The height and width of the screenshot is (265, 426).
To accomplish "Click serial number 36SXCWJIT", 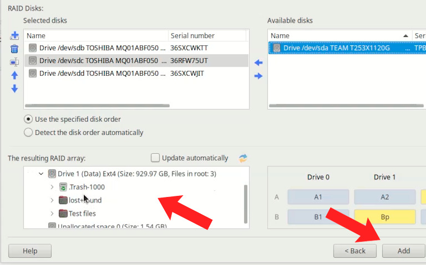I will click(x=187, y=74).
